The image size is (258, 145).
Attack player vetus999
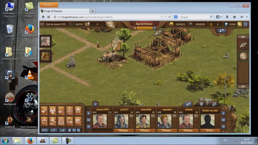[x=145, y=130]
